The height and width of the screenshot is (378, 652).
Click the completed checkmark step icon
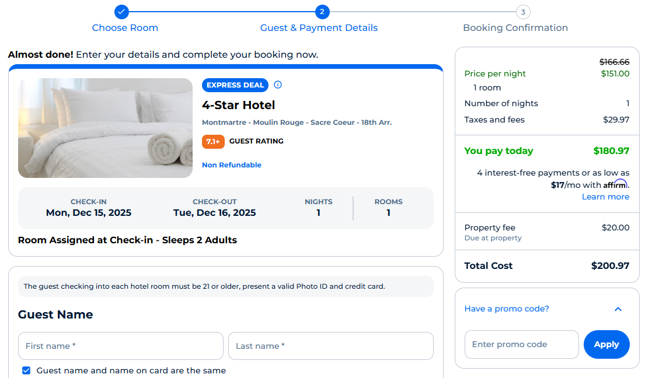pyautogui.click(x=121, y=12)
